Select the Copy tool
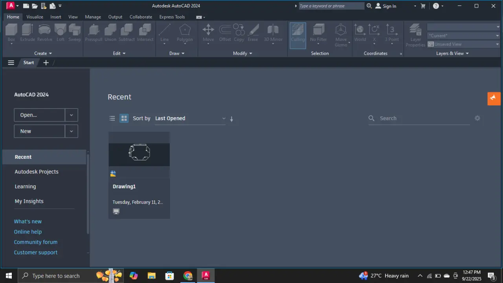Viewport: 503px width, 283px height. 239,33
